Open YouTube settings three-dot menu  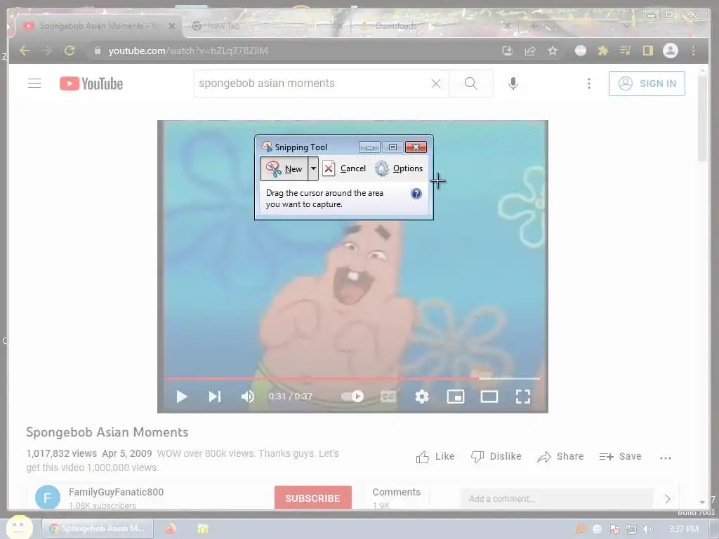coord(589,84)
